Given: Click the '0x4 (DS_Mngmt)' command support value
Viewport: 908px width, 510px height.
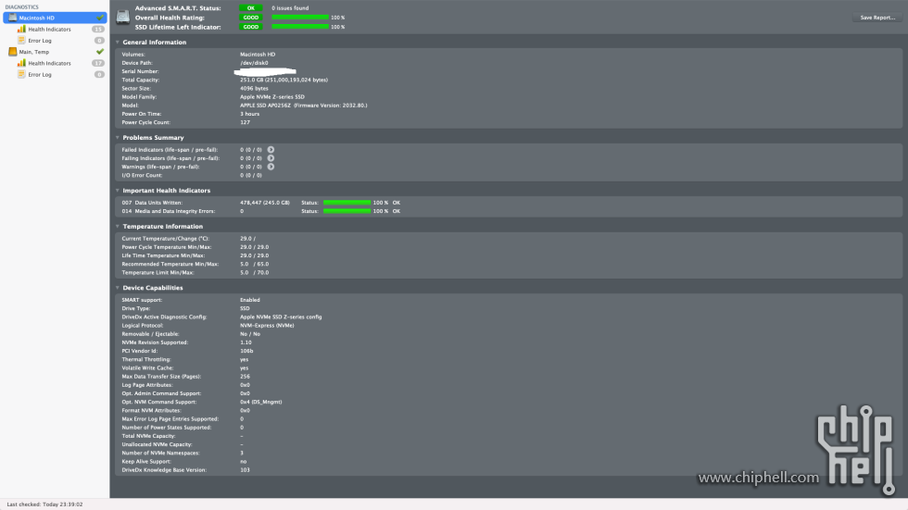Looking at the screenshot, I should pos(261,402).
